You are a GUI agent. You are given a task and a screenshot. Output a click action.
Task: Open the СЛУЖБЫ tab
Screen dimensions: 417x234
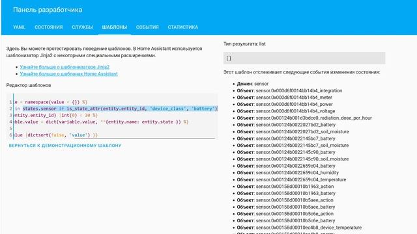point(82,27)
